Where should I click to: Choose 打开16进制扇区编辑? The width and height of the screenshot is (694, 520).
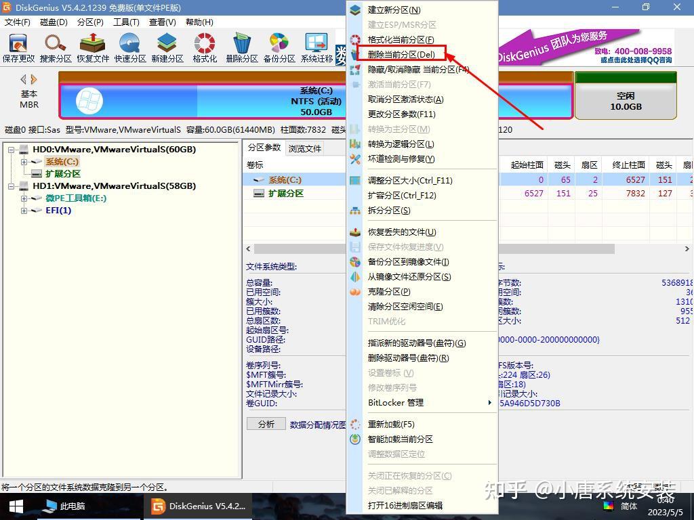tap(405, 505)
